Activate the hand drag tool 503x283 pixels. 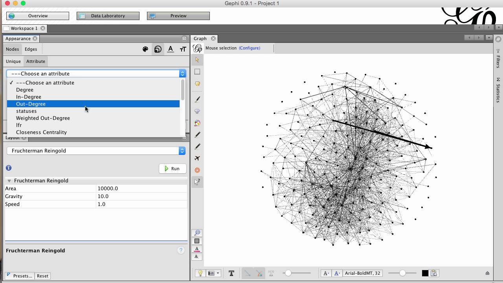(197, 83)
